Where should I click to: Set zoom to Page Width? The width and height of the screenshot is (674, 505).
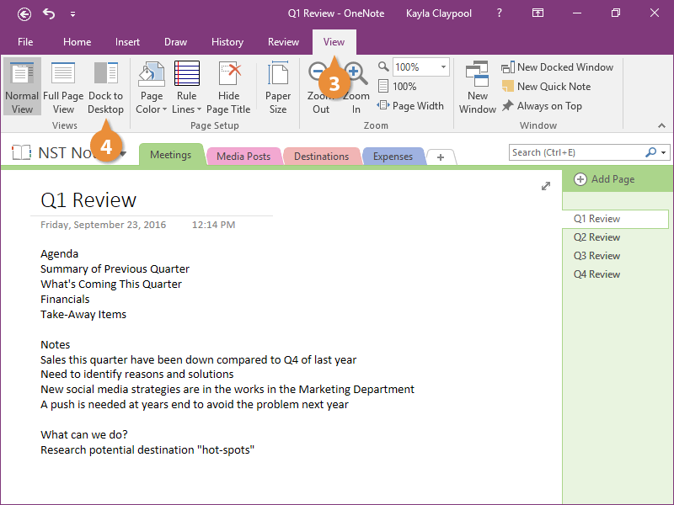[x=410, y=106]
